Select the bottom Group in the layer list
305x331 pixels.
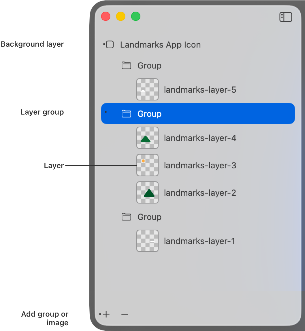[x=149, y=217]
